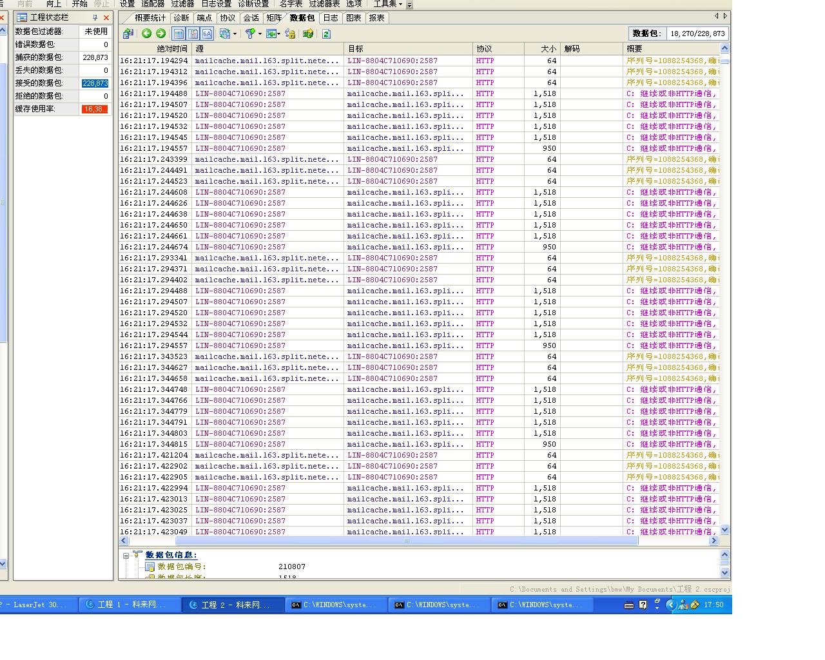Collapse the 数据包信息 tree node
The height and width of the screenshot is (660, 825).
[126, 555]
